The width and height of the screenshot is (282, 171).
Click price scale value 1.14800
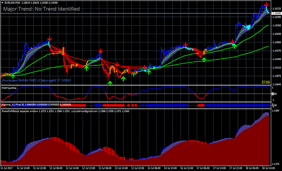pyautogui.click(x=277, y=42)
